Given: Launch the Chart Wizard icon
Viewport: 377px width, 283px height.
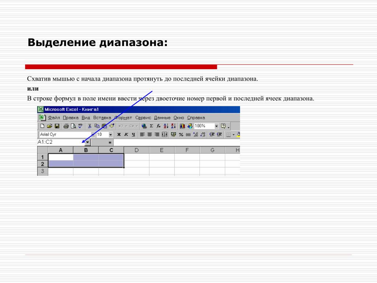Looking at the screenshot, I should pos(183,126).
